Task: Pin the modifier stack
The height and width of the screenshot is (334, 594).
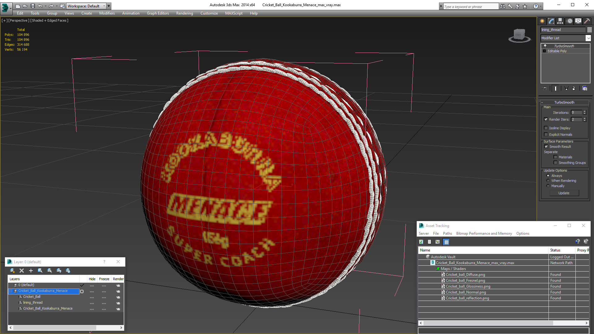Action: click(x=545, y=88)
